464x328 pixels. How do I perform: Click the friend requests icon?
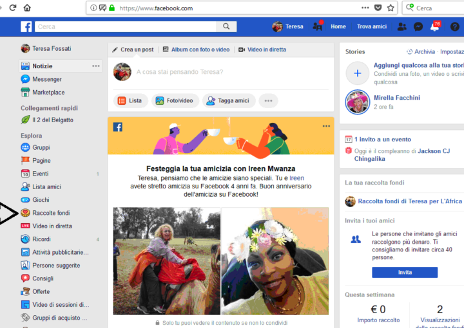coord(401,26)
